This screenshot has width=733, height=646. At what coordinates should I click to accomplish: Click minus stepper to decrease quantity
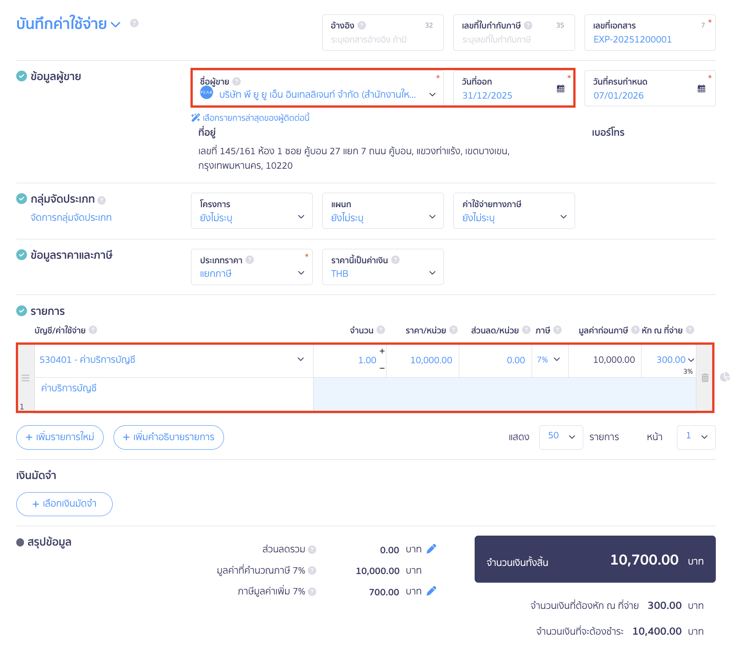[x=382, y=368]
